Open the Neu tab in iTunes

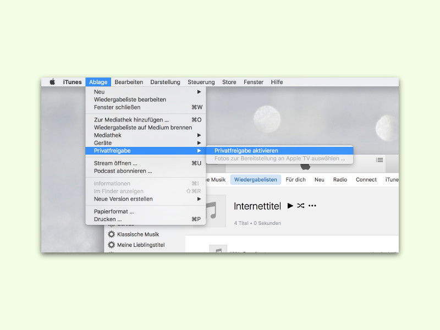(320, 180)
